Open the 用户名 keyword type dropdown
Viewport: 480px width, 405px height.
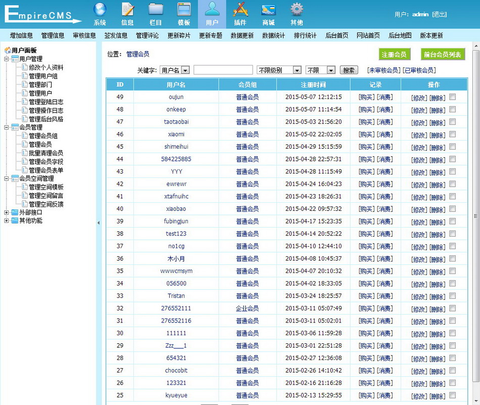[175, 70]
